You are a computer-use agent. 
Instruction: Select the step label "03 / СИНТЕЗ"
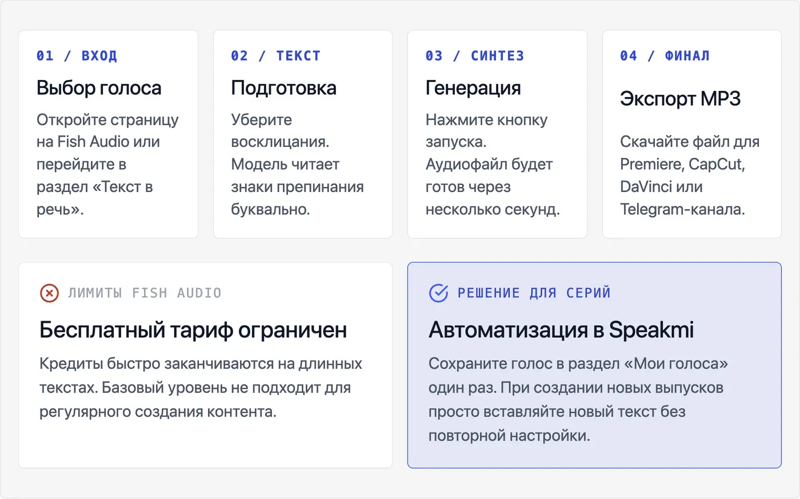(x=475, y=56)
